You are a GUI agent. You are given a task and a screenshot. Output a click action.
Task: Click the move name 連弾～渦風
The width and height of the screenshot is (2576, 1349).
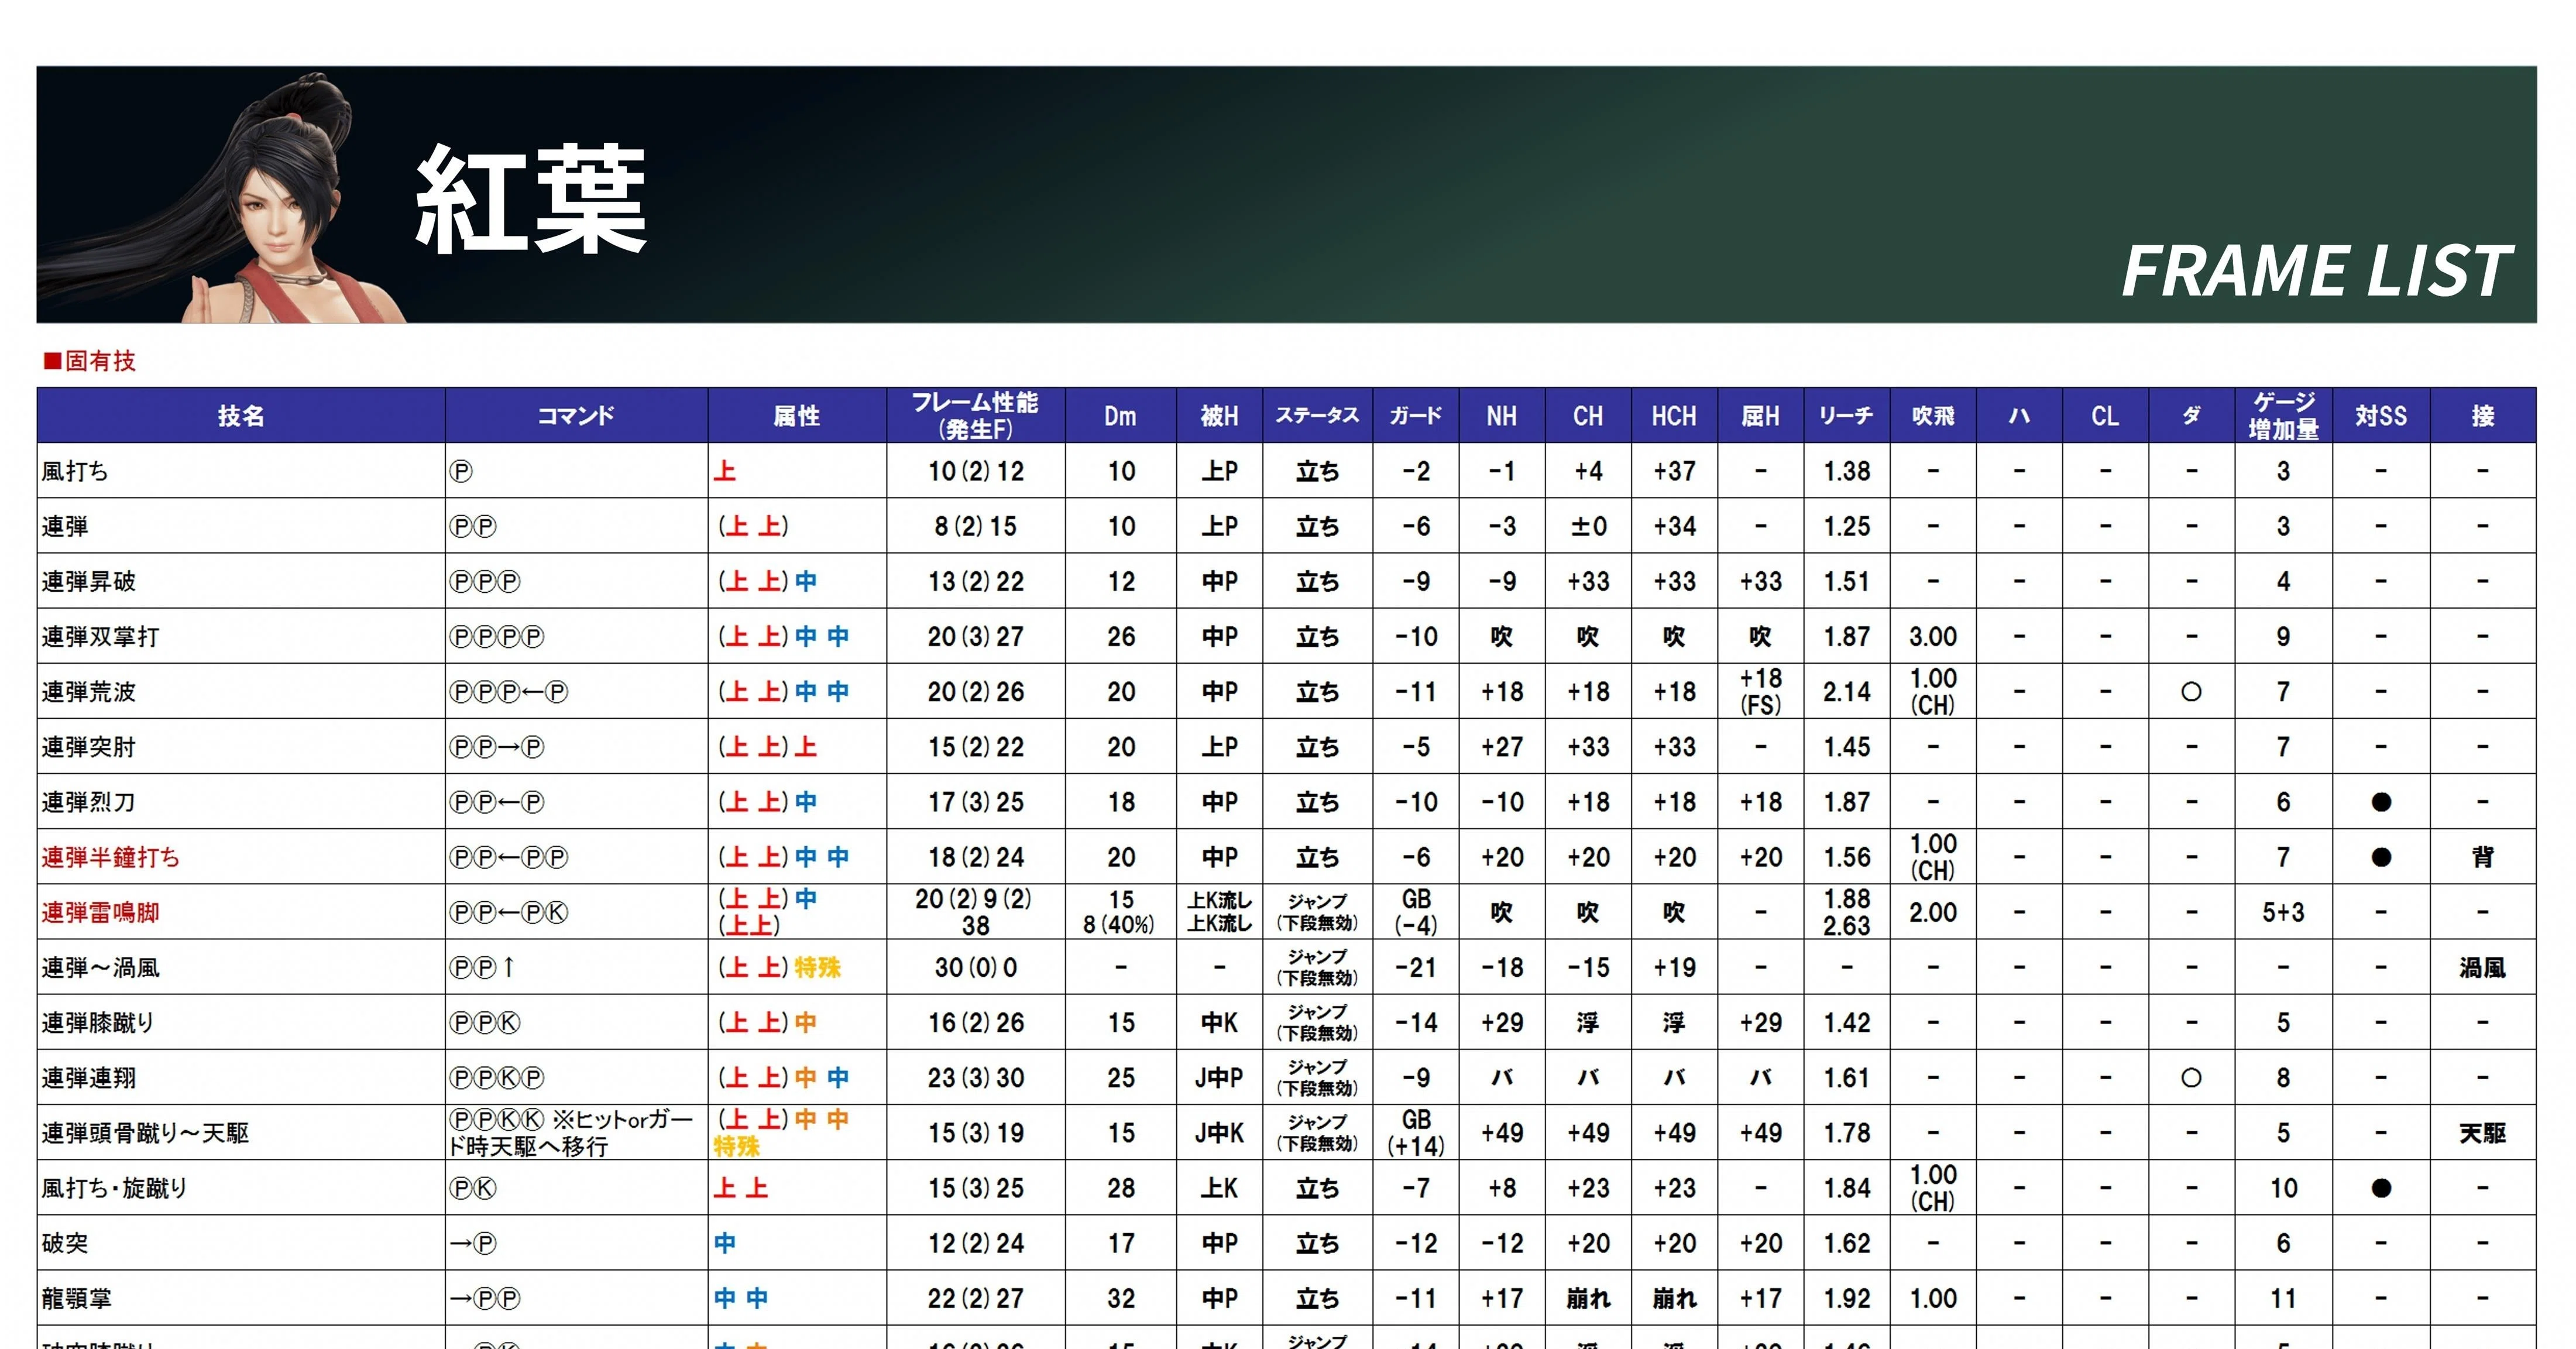click(x=100, y=967)
